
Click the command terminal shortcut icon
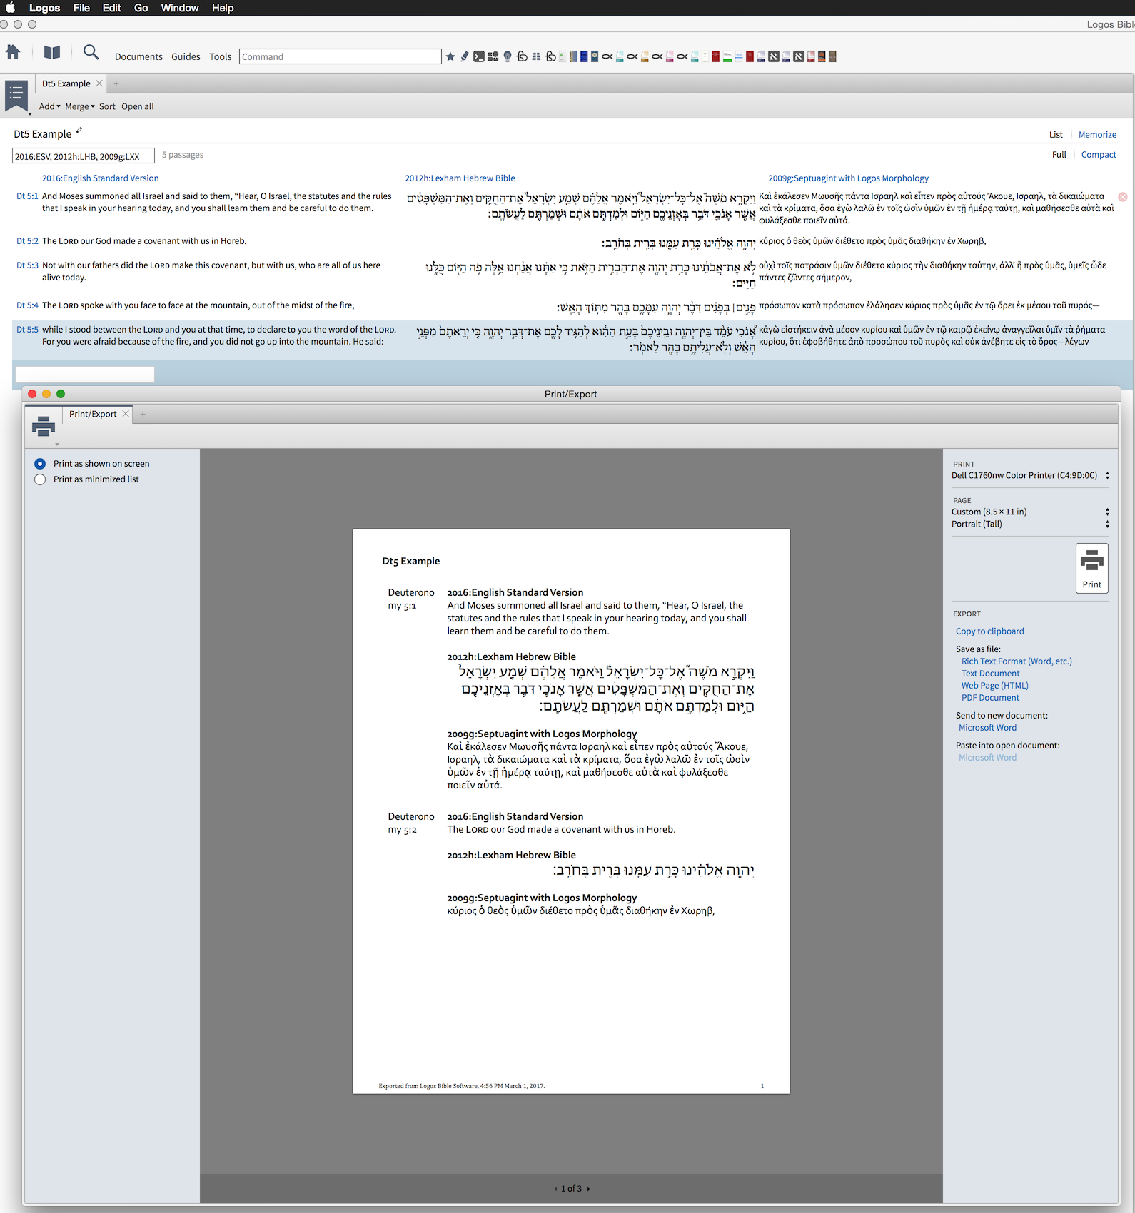point(479,56)
